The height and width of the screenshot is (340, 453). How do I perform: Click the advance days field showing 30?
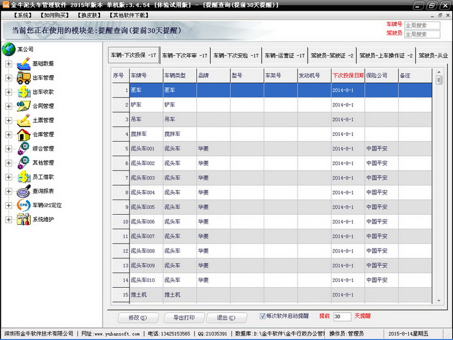(342, 317)
